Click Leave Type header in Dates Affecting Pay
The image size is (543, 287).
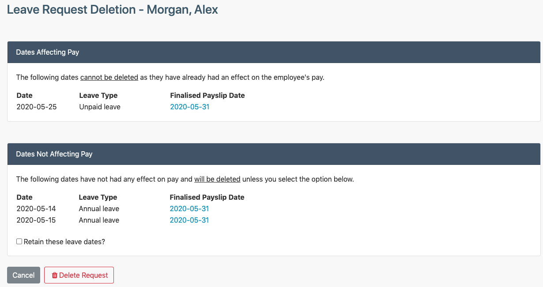click(98, 95)
